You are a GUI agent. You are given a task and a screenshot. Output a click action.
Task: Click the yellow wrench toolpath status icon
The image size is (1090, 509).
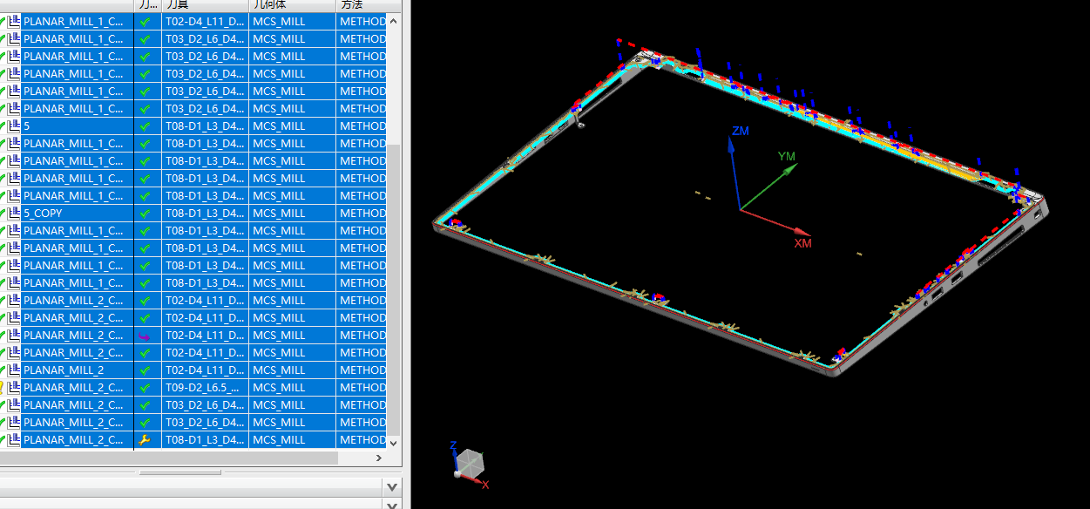tap(145, 440)
